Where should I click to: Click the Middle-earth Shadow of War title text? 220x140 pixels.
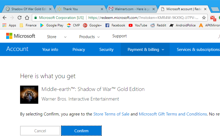click(93, 89)
